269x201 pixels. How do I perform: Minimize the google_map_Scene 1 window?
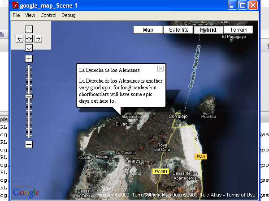(232, 5)
